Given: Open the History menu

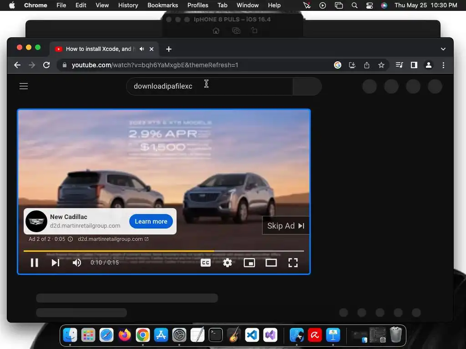Looking at the screenshot, I should point(128,5).
